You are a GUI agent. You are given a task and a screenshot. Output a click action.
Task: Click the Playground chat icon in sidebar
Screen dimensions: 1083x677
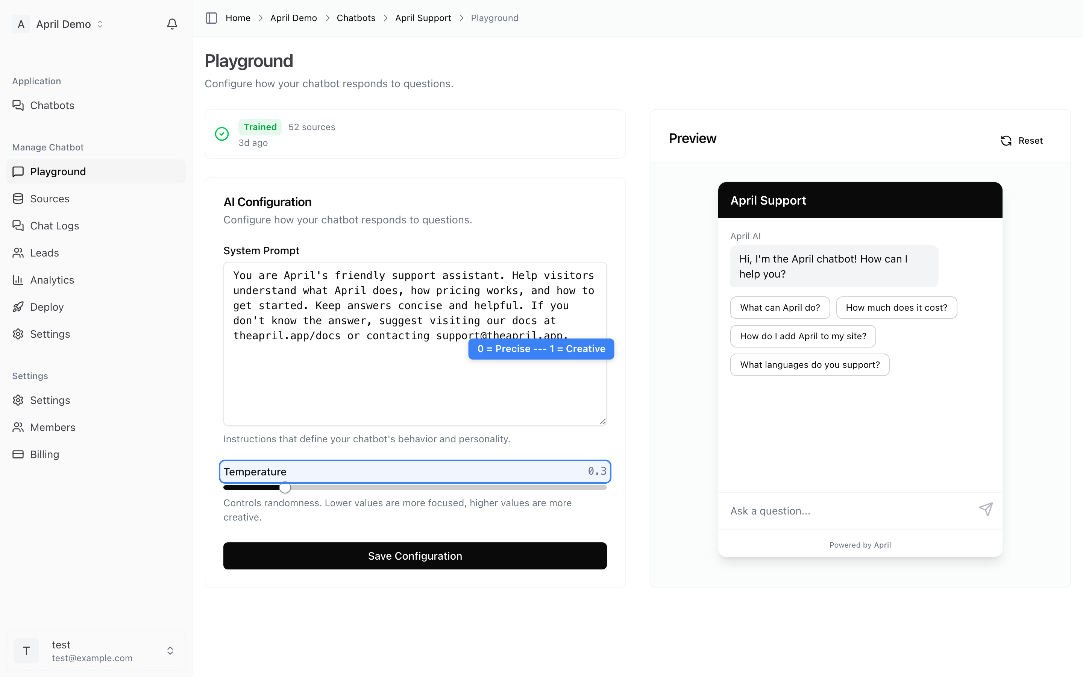tap(18, 172)
